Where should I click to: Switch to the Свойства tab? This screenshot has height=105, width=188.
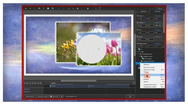143,11
